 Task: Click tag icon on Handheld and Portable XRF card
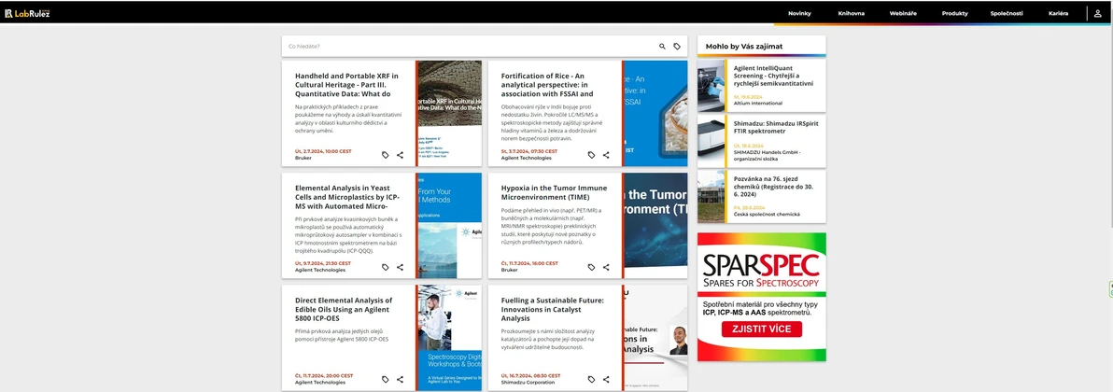click(386, 155)
